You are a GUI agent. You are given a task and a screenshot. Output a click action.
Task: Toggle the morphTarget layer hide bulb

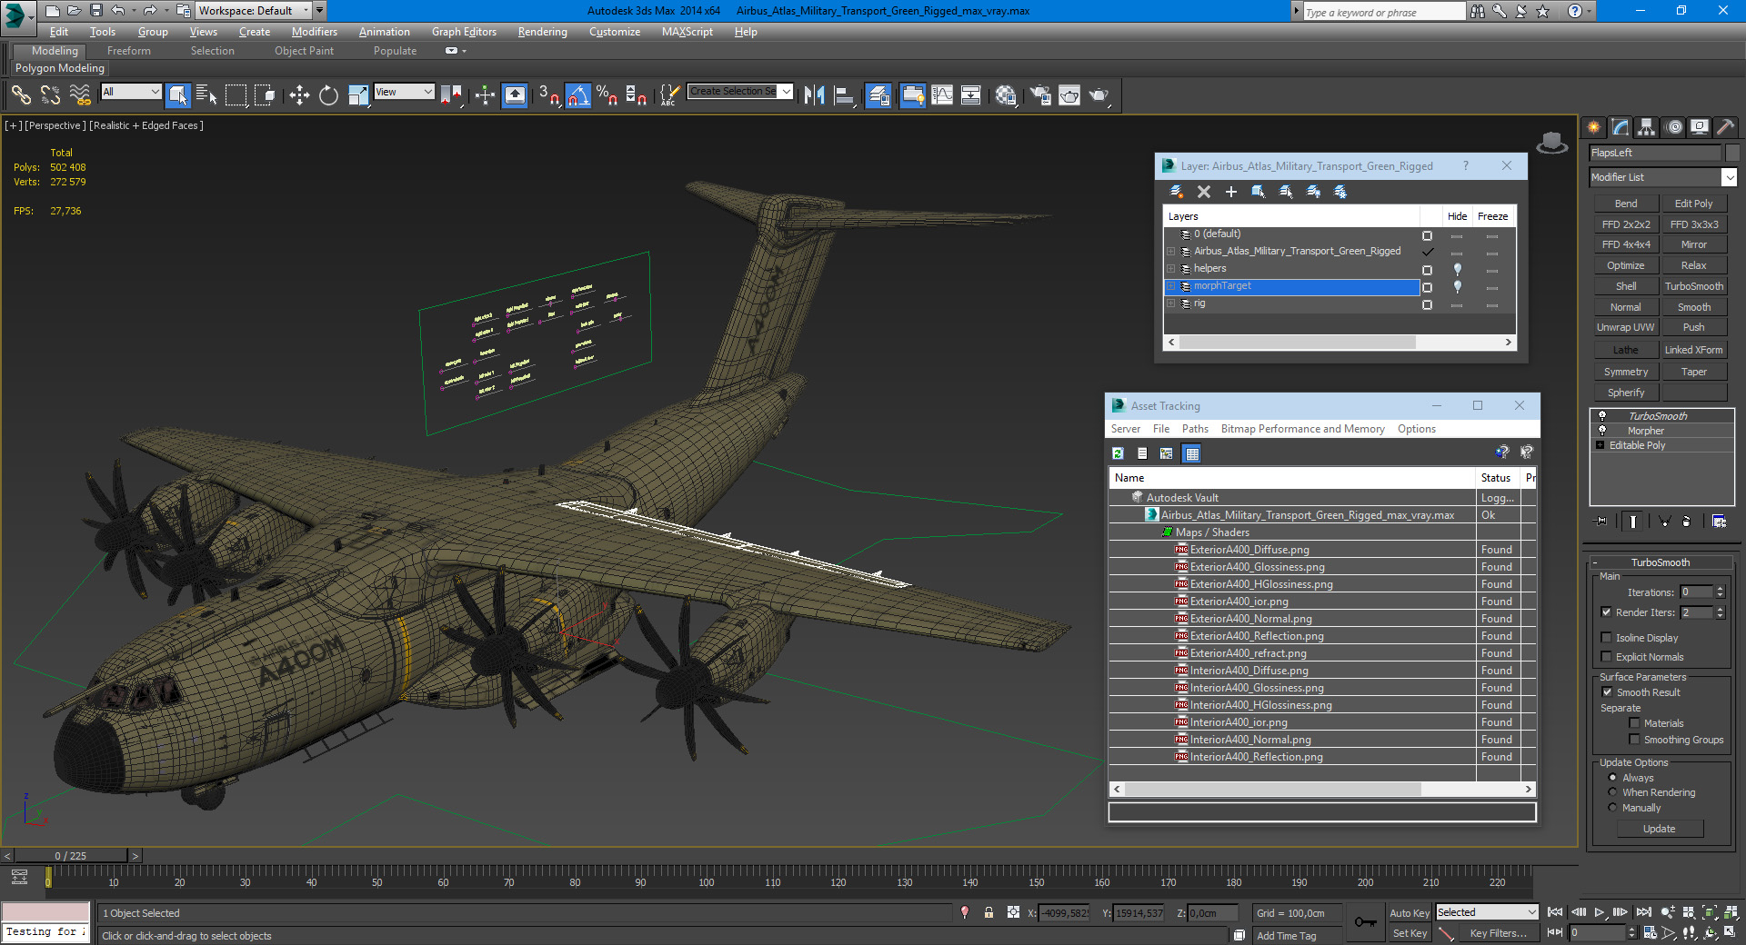pyautogui.click(x=1458, y=286)
